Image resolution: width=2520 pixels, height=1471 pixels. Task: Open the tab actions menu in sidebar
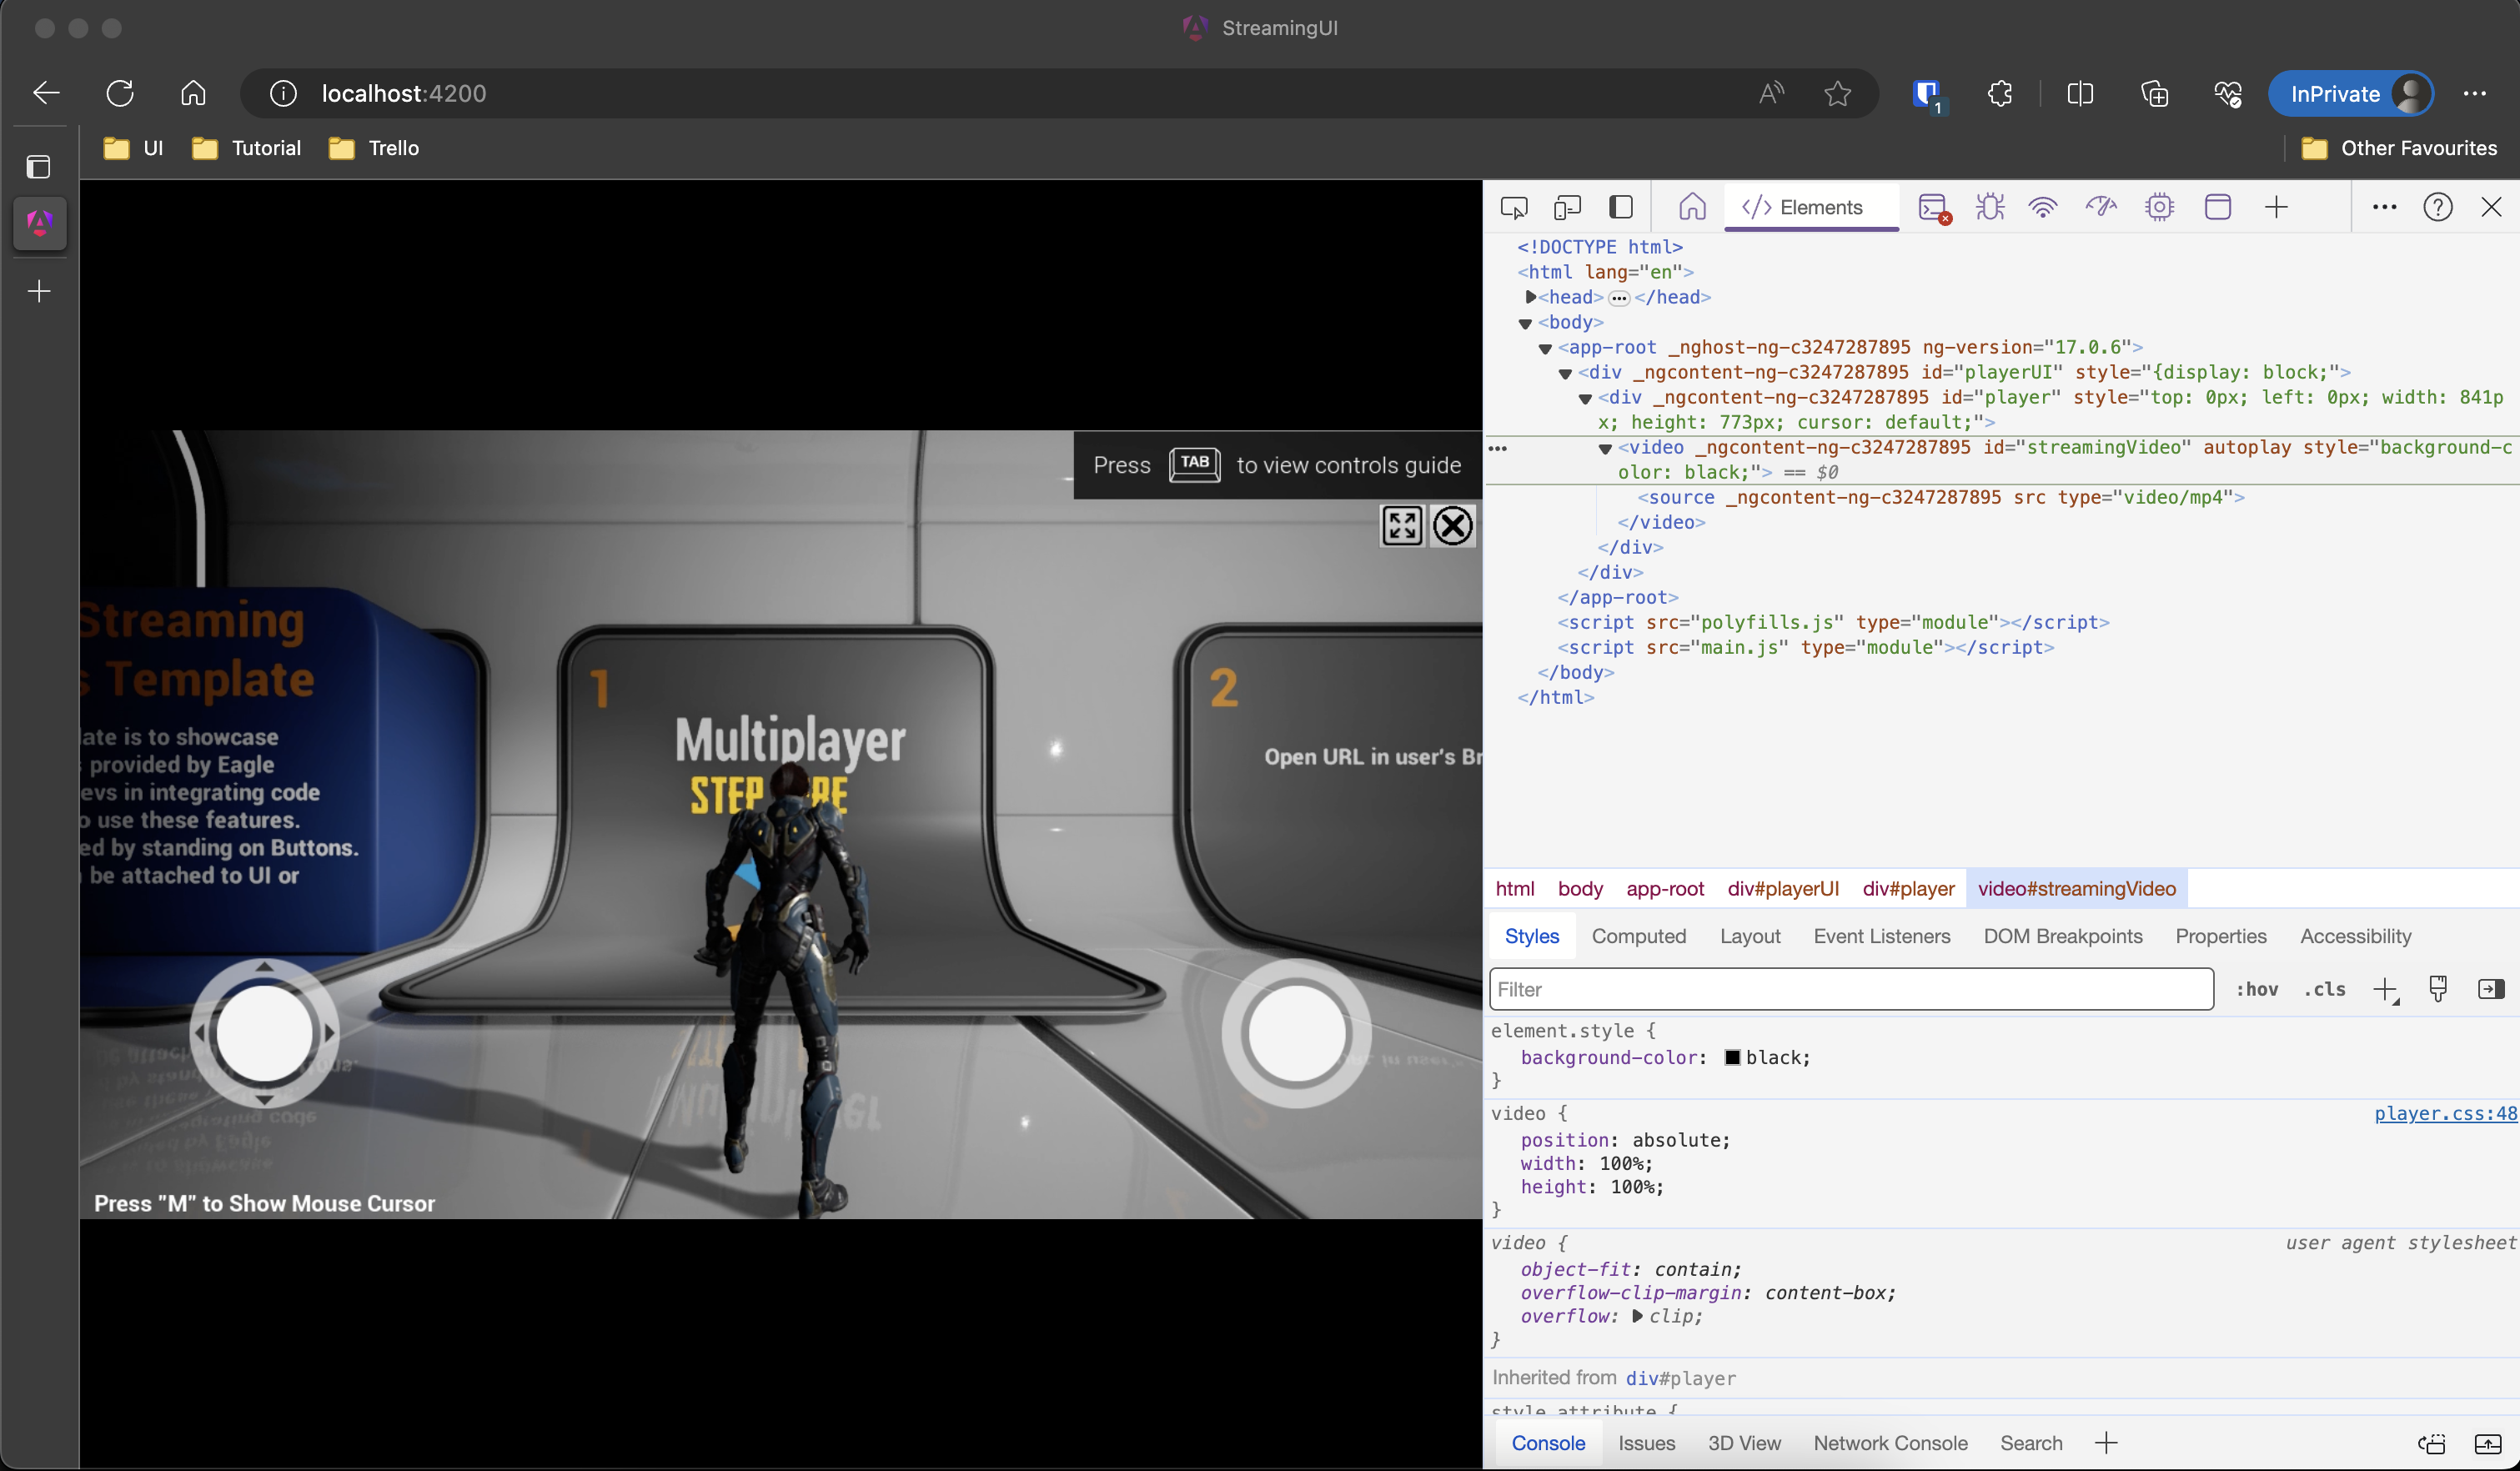pyautogui.click(x=39, y=166)
